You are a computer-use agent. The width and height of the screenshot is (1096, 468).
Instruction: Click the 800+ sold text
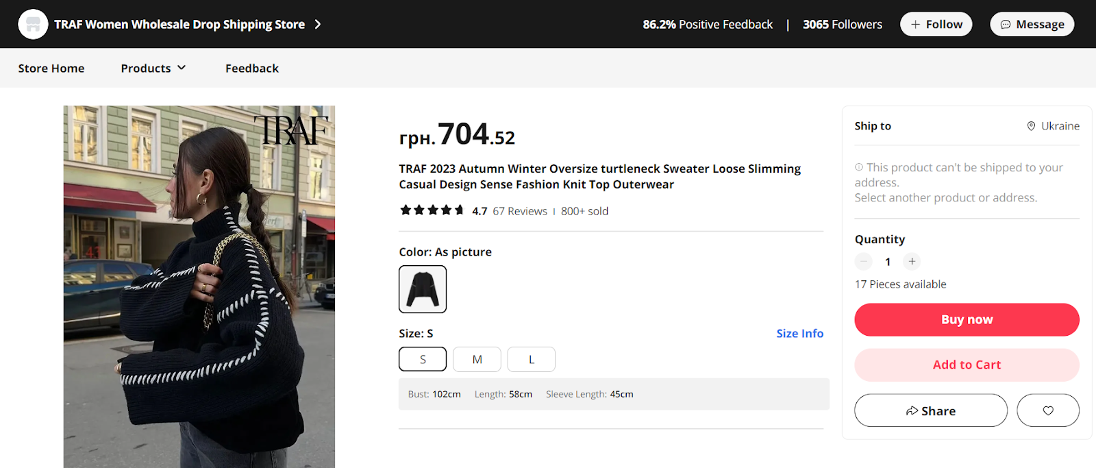(x=584, y=211)
